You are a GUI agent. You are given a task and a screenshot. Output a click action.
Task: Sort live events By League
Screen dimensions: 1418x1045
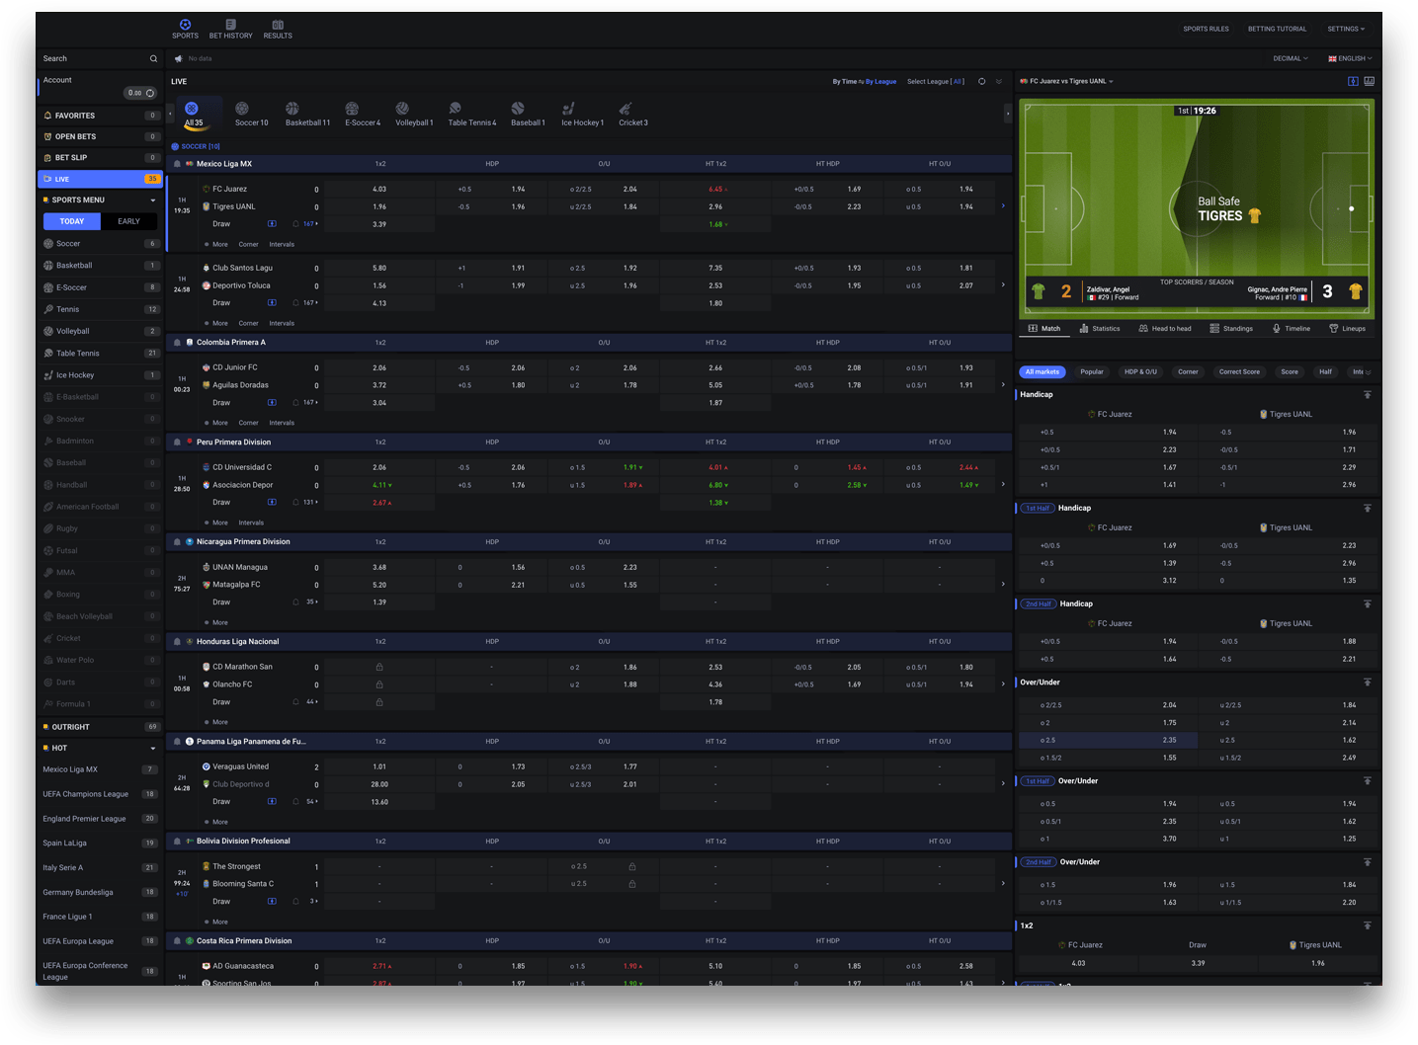pos(880,81)
